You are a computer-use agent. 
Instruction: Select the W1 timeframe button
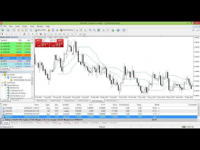80,34
